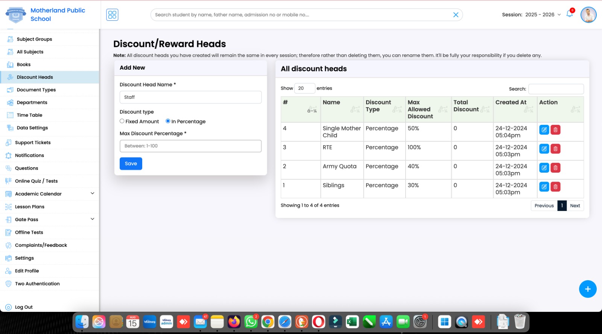Image resolution: width=602 pixels, height=334 pixels.
Task: Open WhatsApp from the dock
Action: coord(251,322)
